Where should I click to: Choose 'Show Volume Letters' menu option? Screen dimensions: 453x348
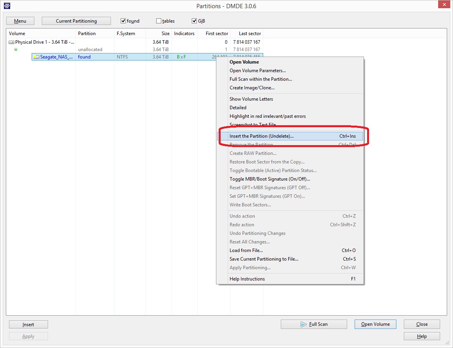(x=290, y=99)
